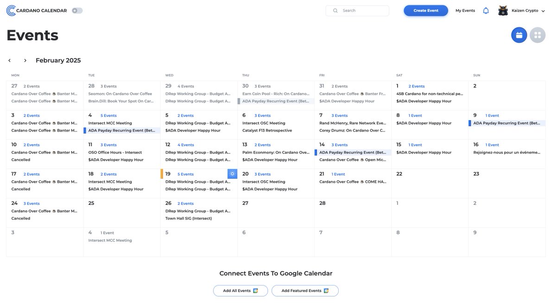Click the Google Calendar icon in Add Featured Events

pyautogui.click(x=326, y=291)
